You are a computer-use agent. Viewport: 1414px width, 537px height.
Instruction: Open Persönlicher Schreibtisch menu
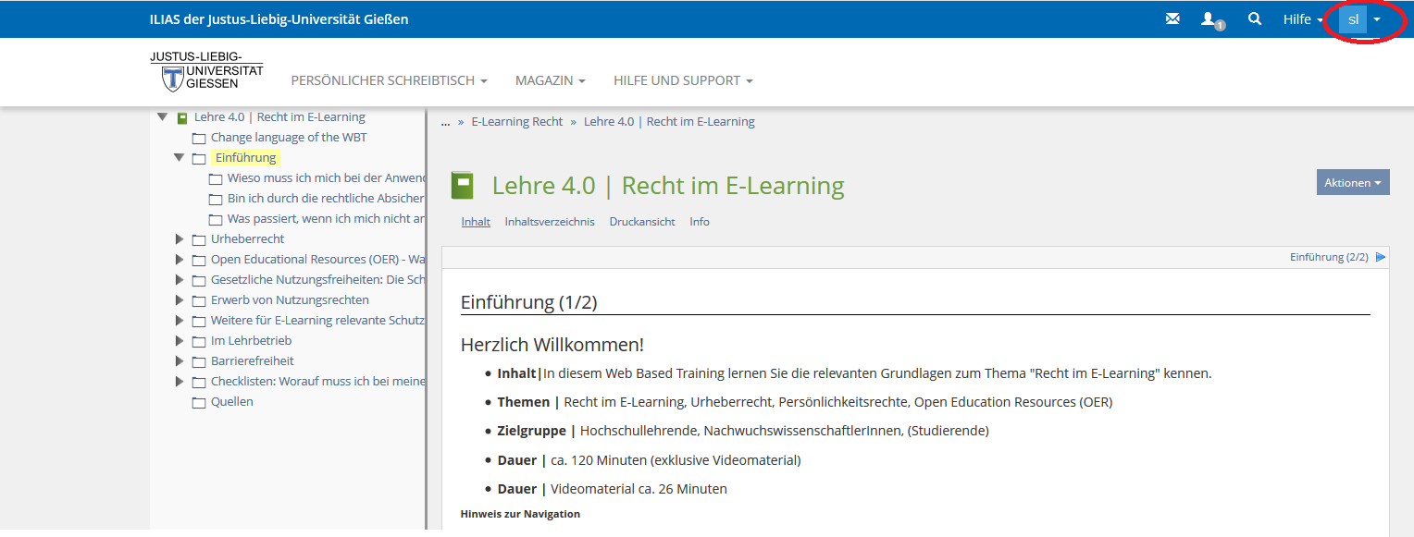389,80
